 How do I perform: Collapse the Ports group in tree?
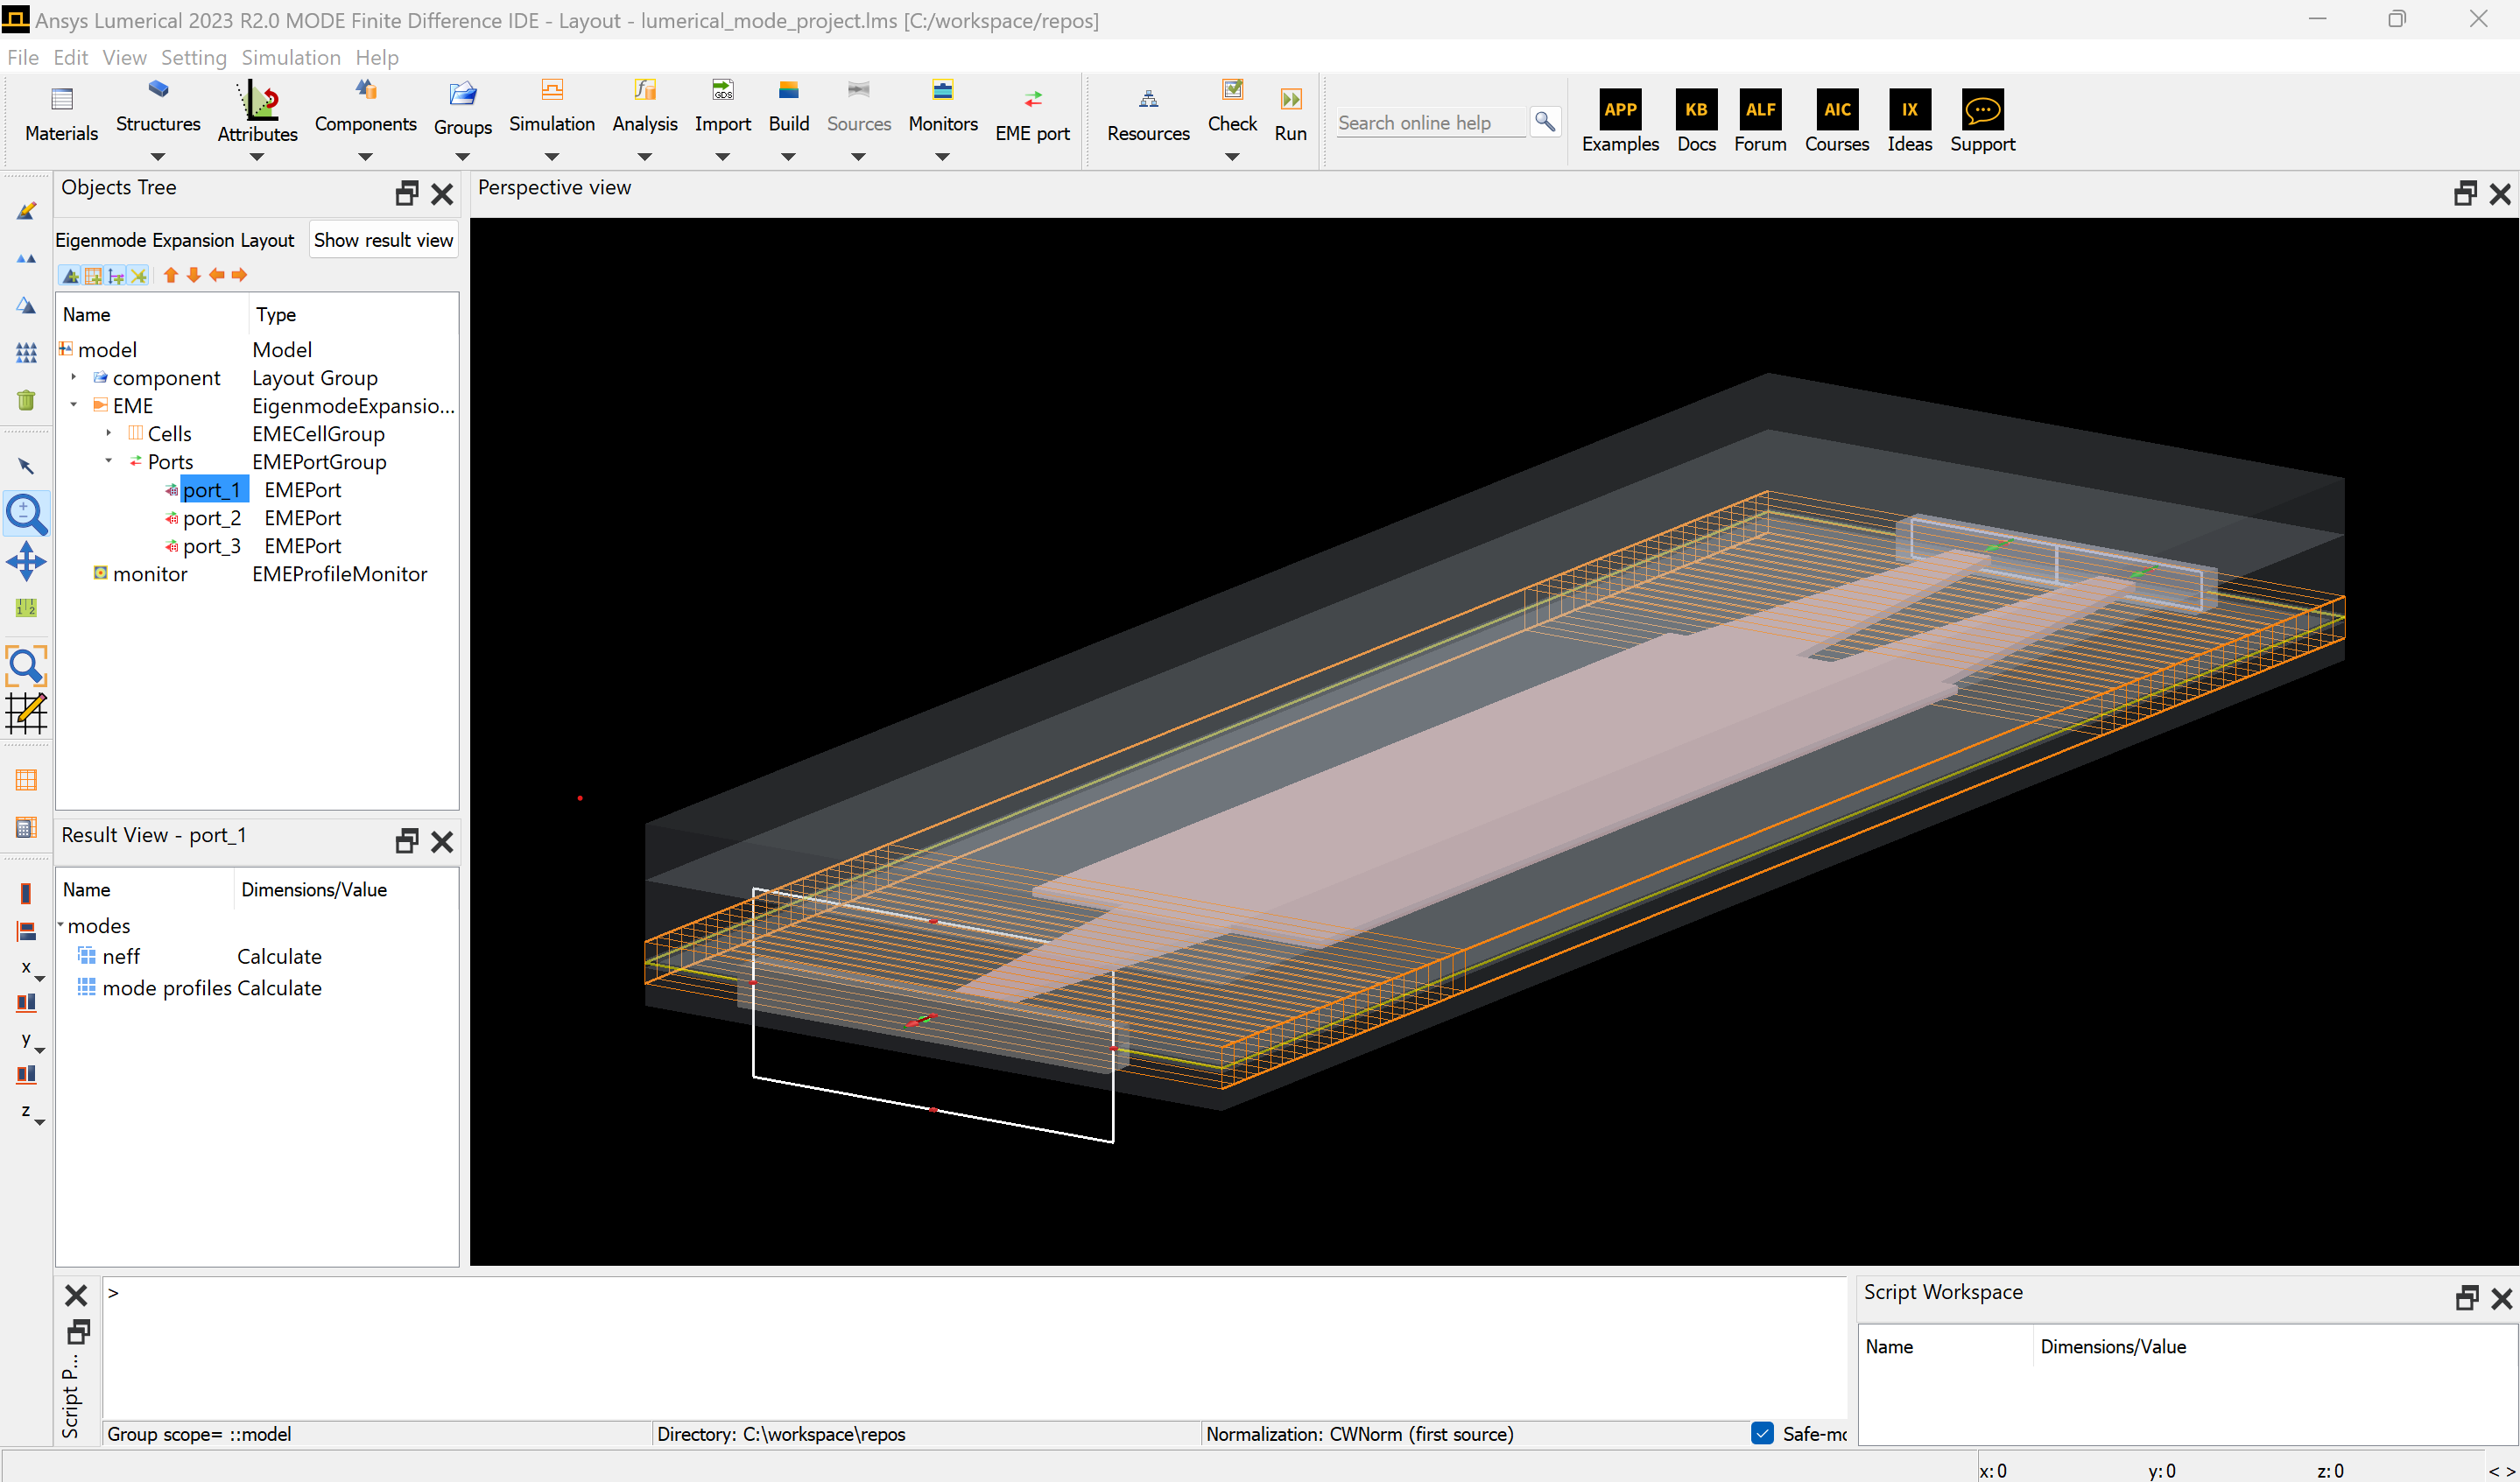coord(109,461)
